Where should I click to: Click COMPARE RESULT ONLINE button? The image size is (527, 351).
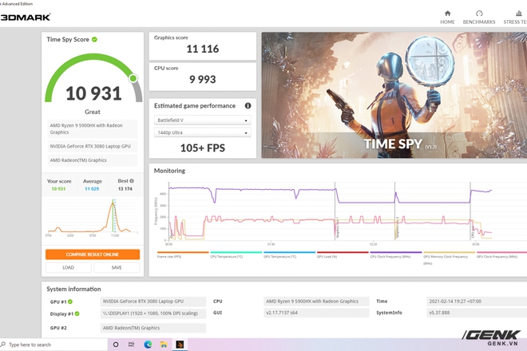click(93, 254)
